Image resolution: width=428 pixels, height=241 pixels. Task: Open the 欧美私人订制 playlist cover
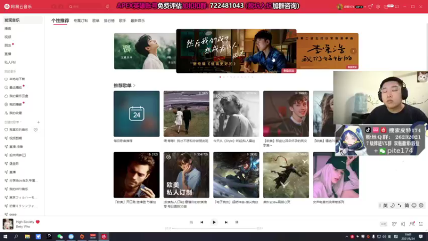[186, 175]
